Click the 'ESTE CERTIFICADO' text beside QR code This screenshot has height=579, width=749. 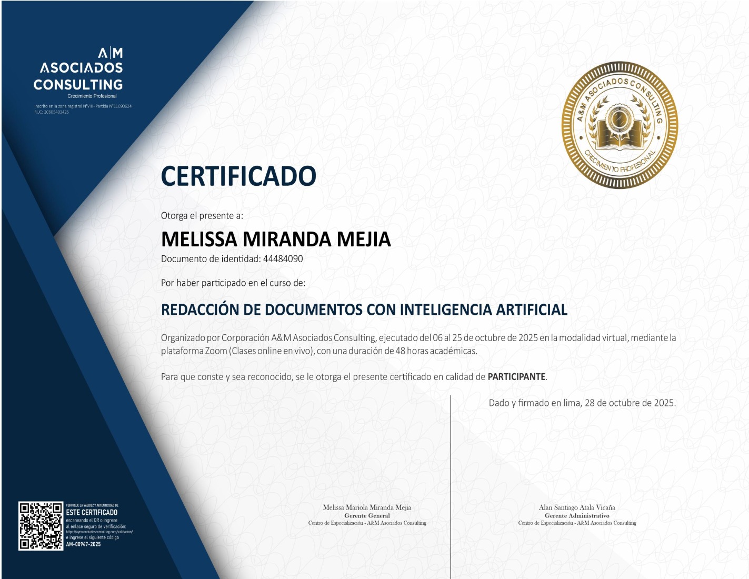[x=92, y=512]
